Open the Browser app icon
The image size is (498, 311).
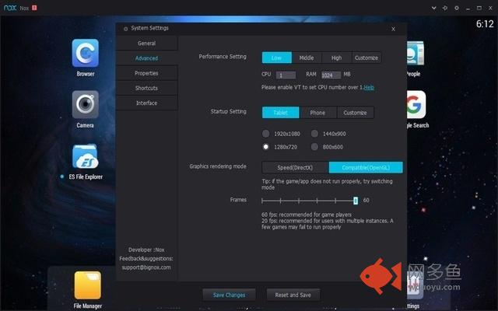(85, 53)
